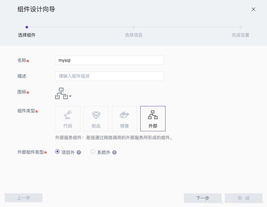Click the 描述 description input field

pos(109,76)
